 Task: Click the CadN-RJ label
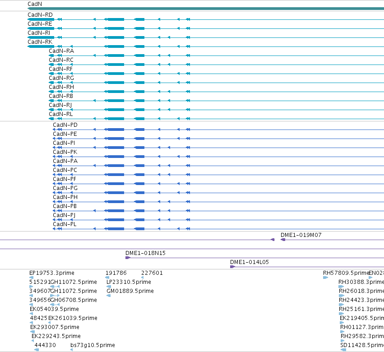pyautogui.click(x=60, y=105)
